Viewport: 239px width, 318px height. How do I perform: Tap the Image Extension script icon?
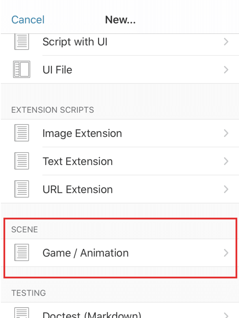(x=21, y=133)
